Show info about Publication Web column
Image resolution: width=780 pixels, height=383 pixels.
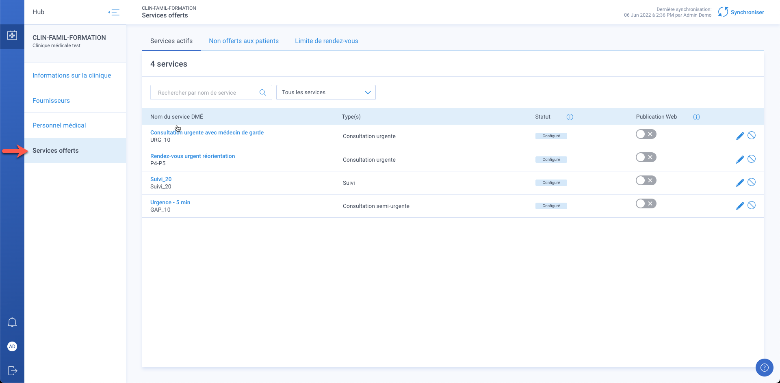[x=696, y=117]
